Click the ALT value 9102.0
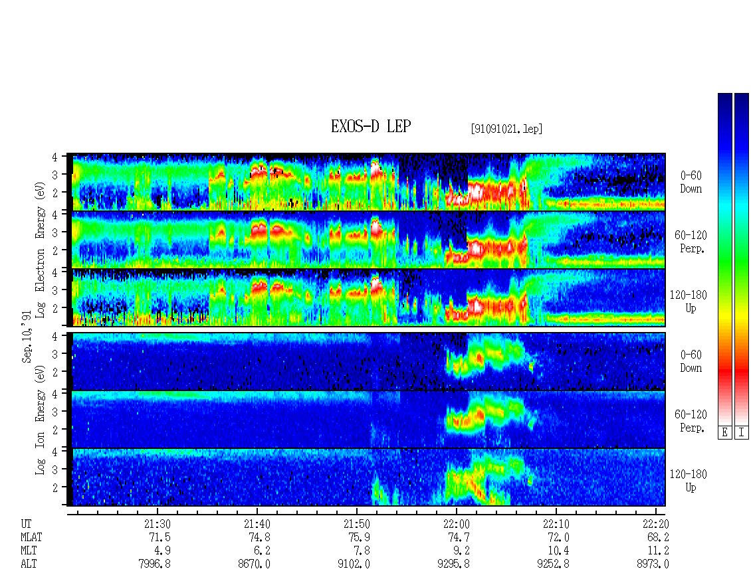The height and width of the screenshot is (581, 751). [x=354, y=564]
